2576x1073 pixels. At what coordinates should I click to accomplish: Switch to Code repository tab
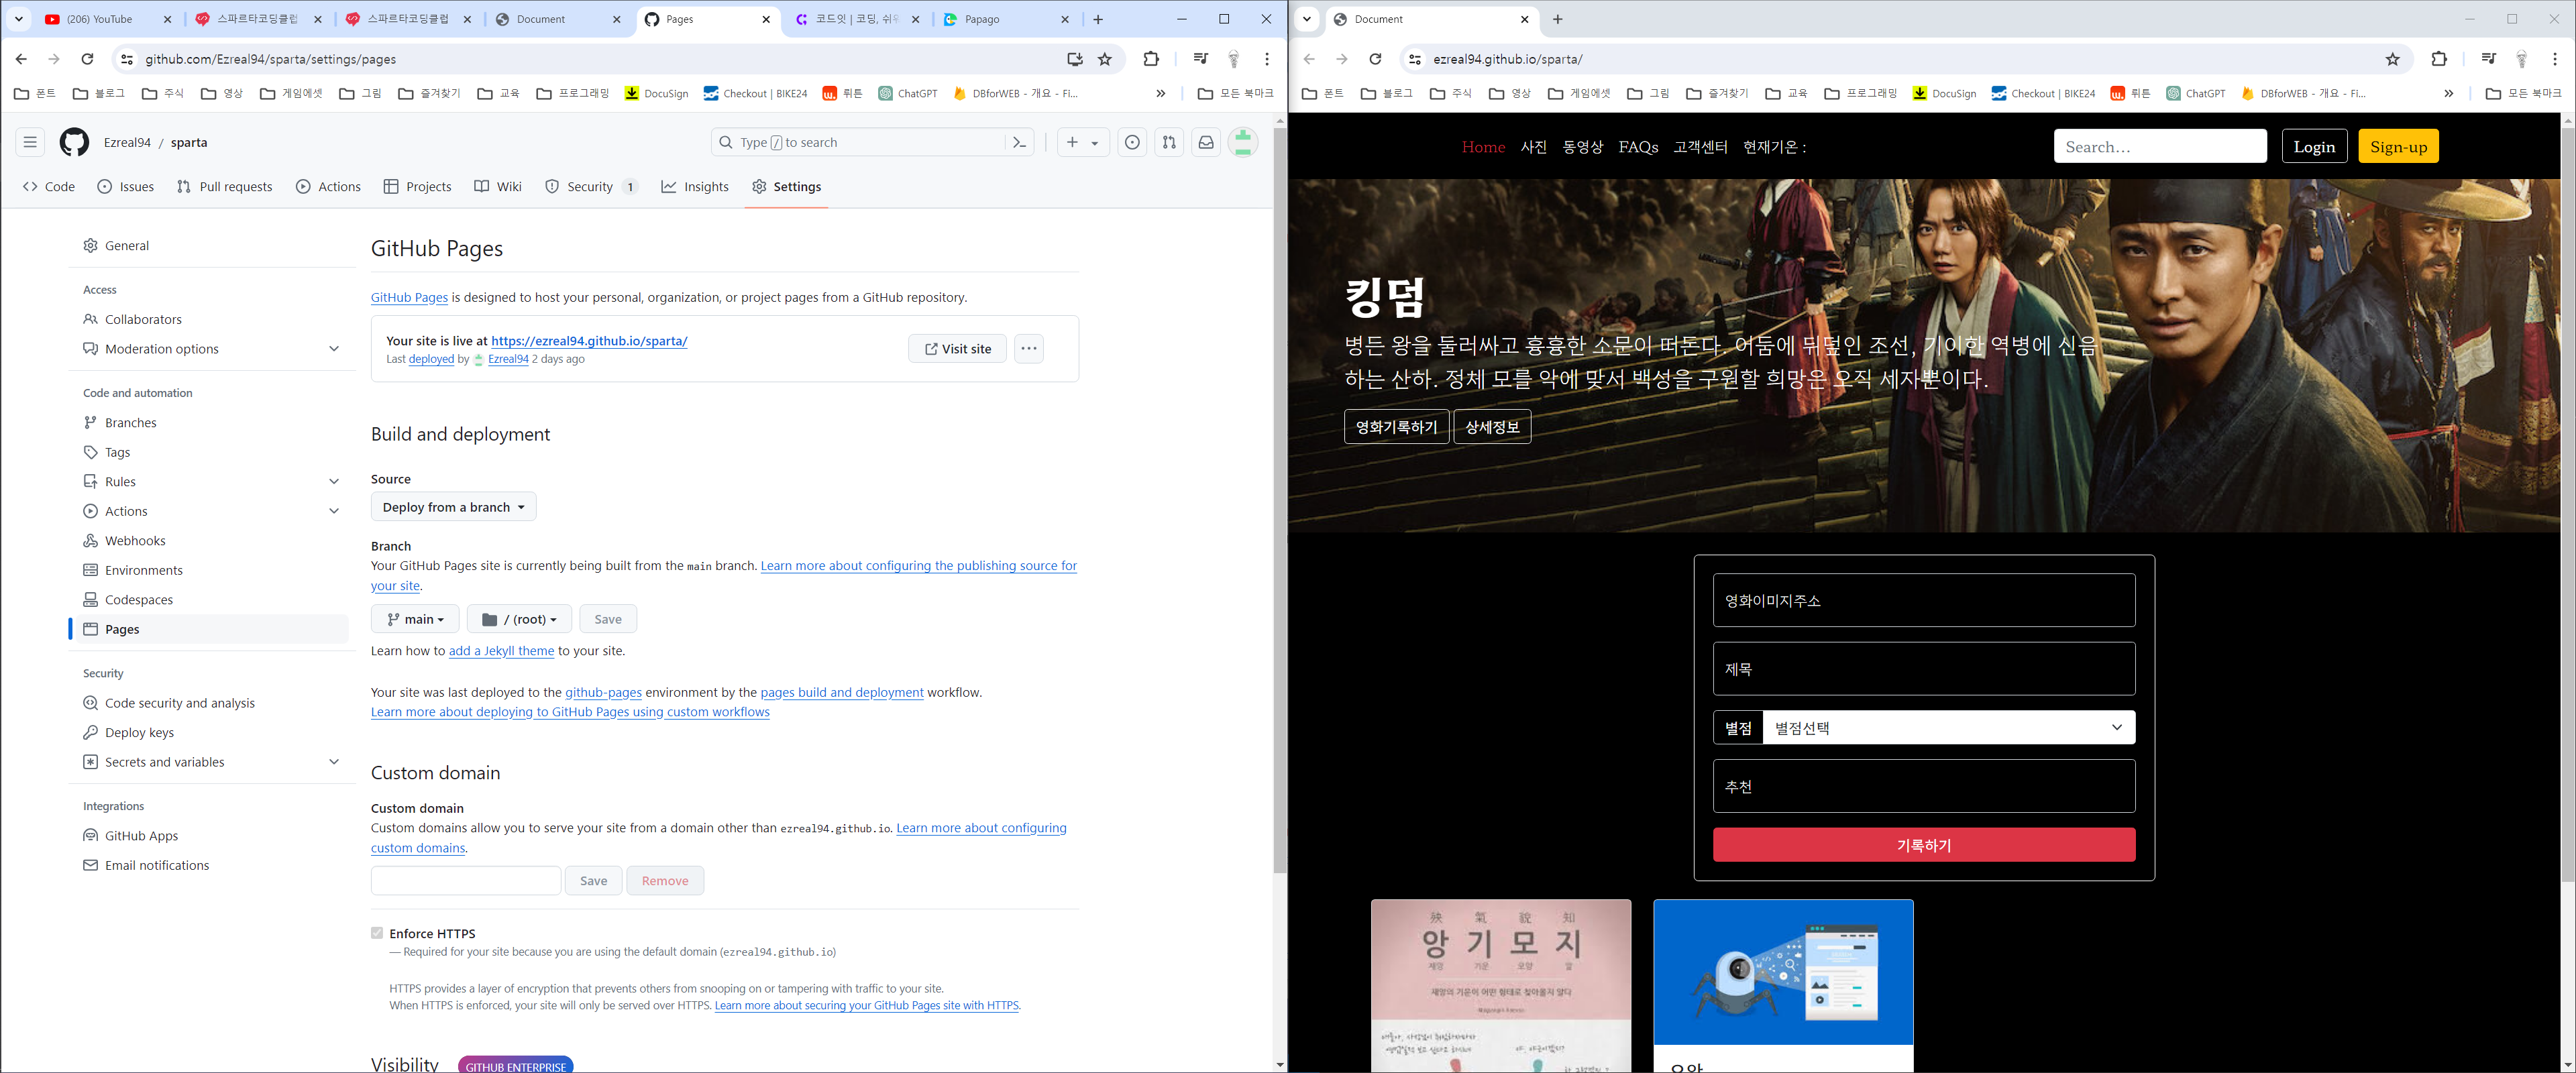49,187
